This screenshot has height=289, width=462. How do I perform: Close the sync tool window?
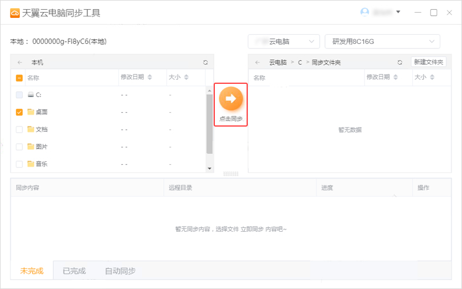pyautogui.click(x=449, y=13)
